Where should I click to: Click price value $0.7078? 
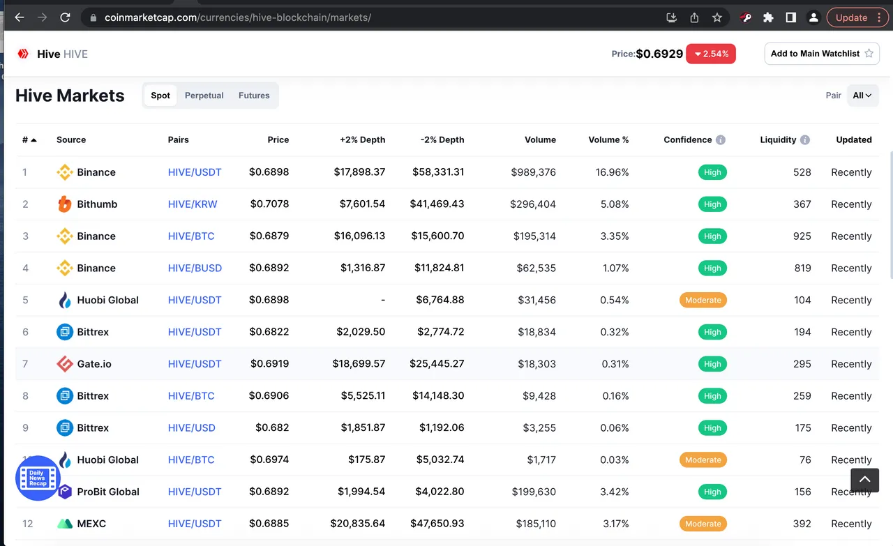(269, 204)
